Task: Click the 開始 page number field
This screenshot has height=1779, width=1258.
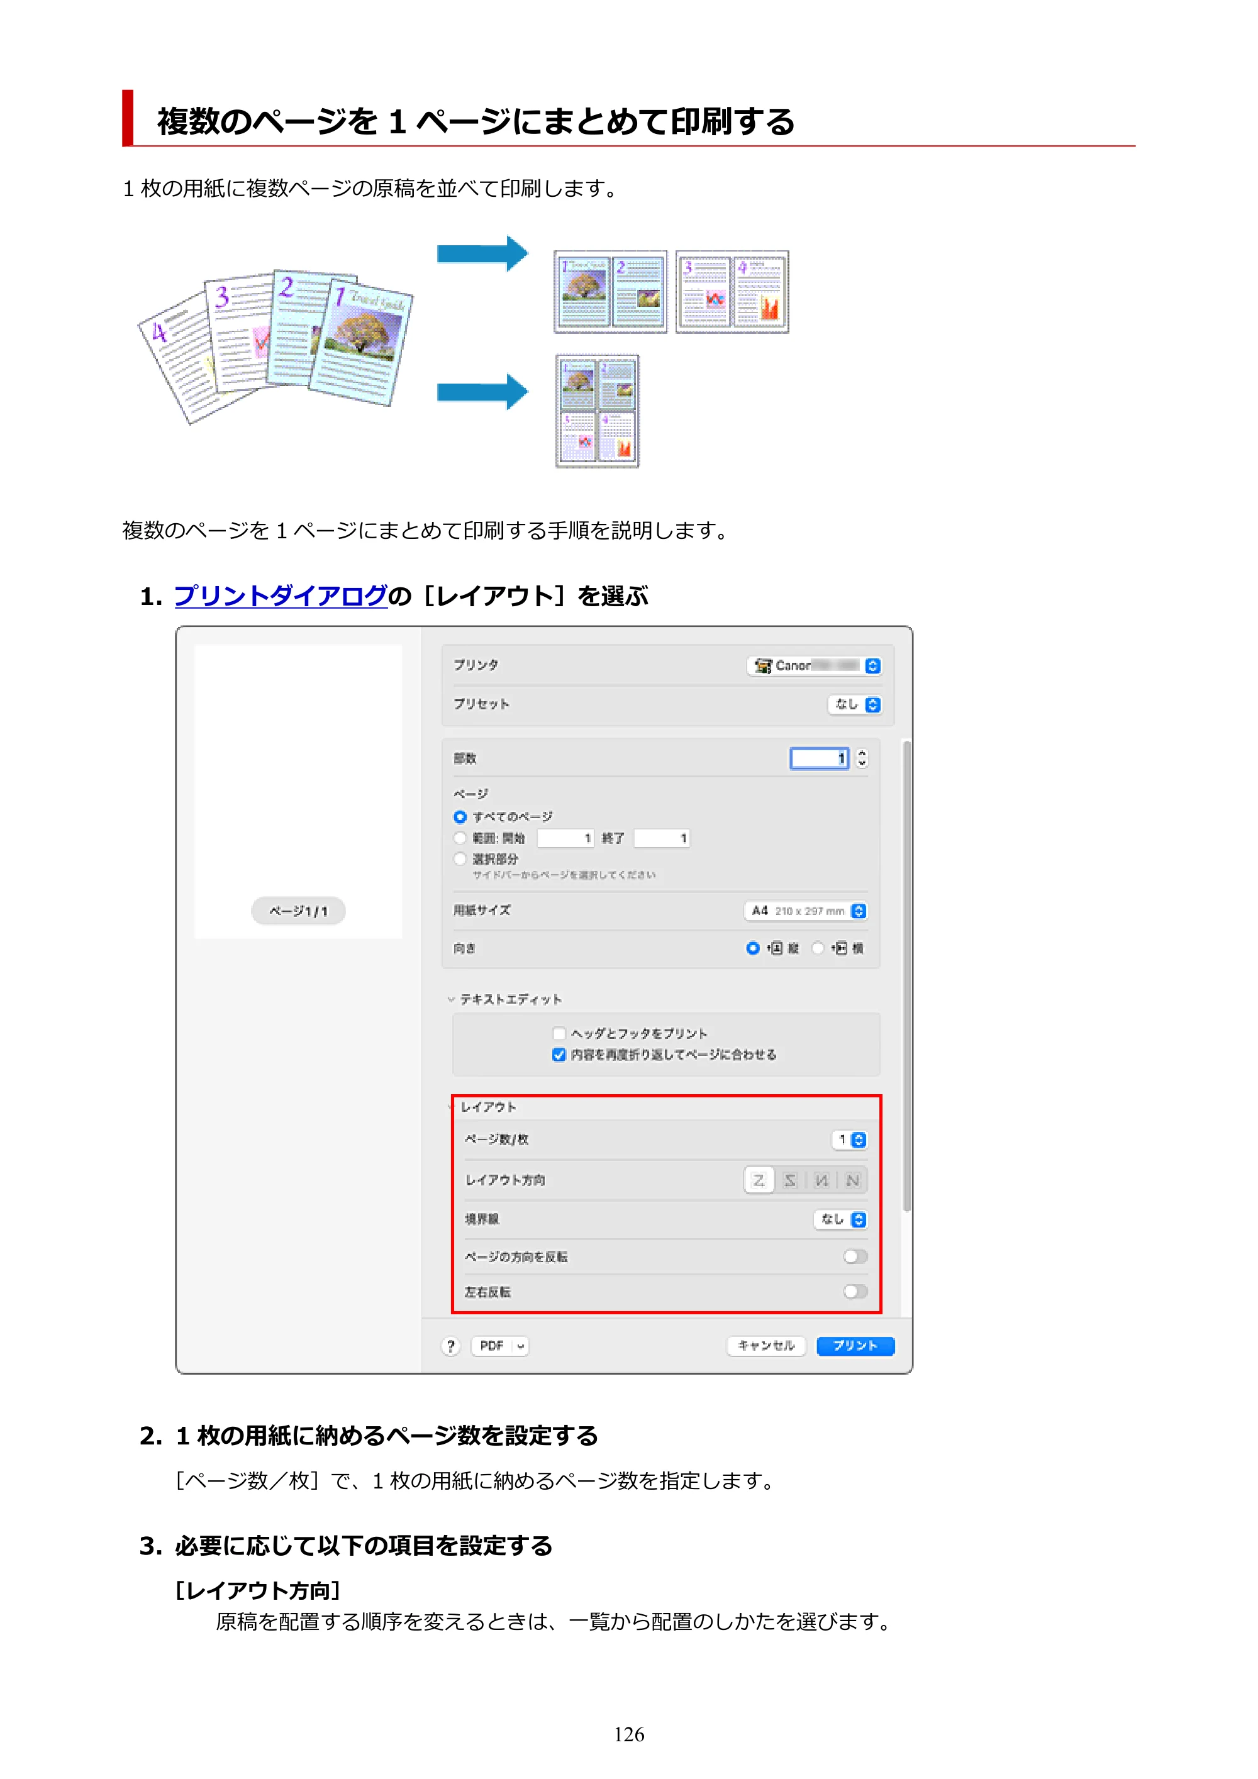Action: click(565, 838)
